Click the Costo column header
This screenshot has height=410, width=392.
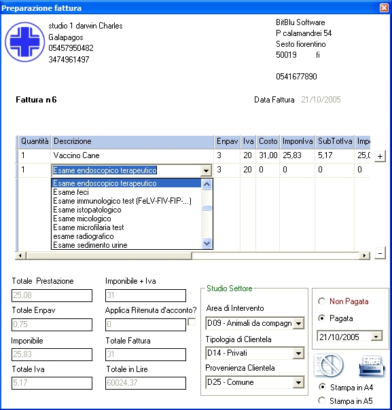268,141
